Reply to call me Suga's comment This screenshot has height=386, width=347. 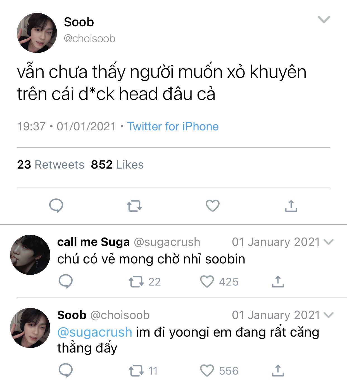pos(66,281)
